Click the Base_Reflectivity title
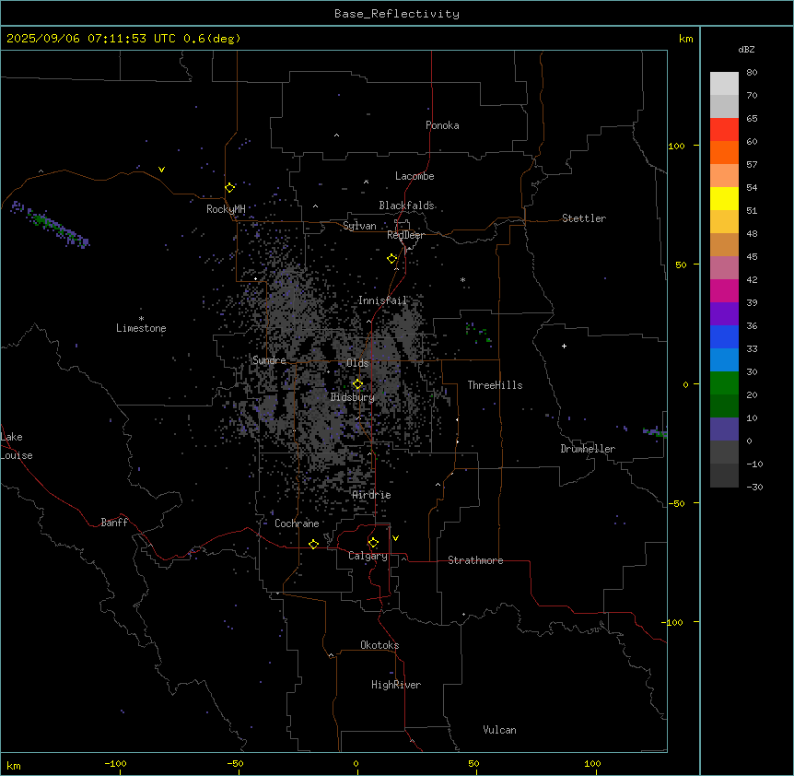Viewport: 794px width, 776px height. [x=397, y=14]
